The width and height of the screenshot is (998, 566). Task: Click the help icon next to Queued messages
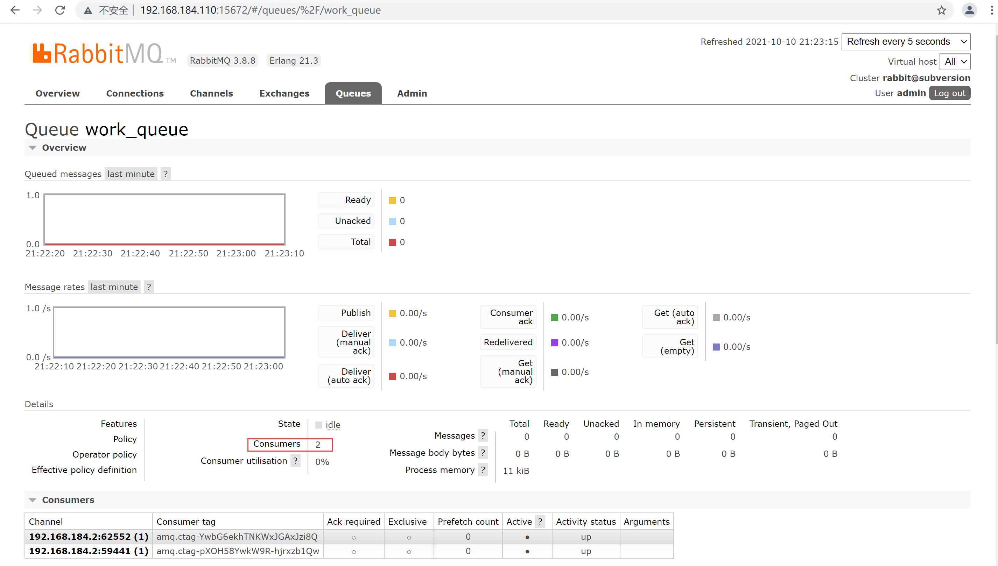(x=166, y=174)
